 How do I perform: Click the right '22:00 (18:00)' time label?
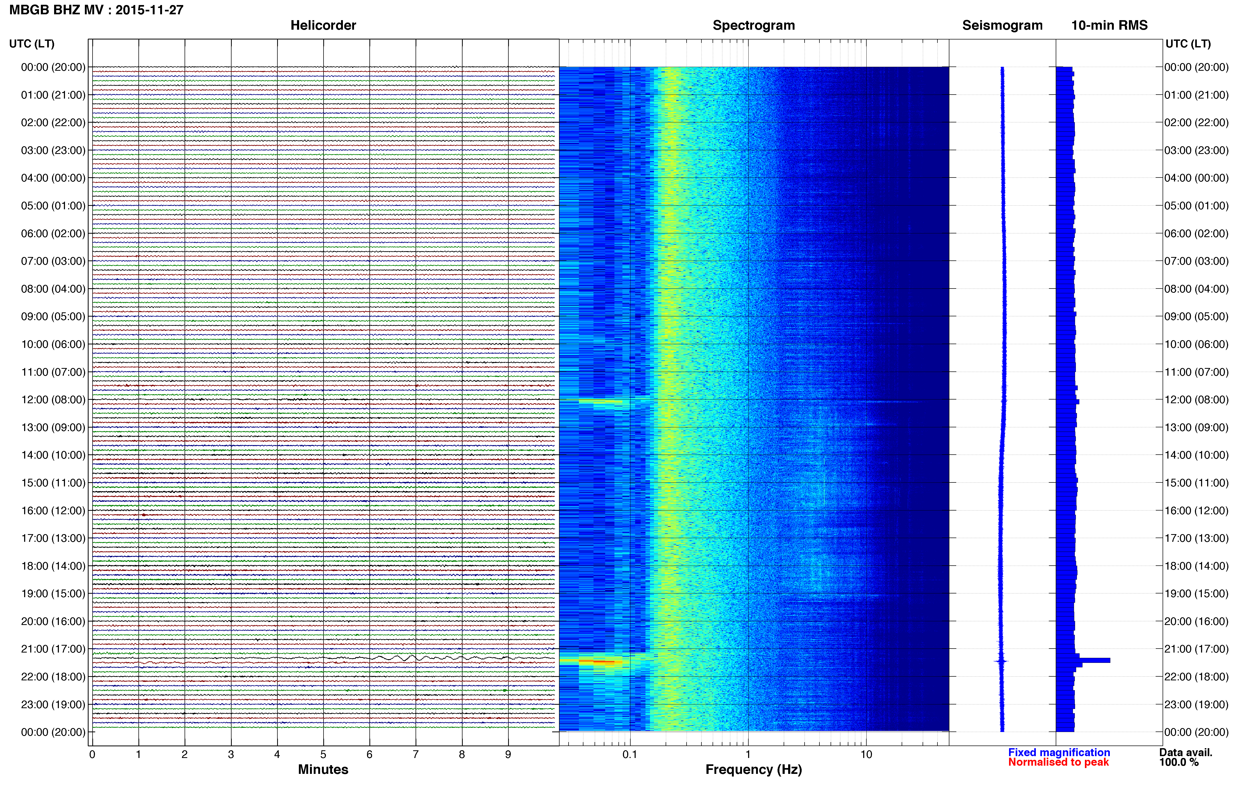pos(1196,677)
